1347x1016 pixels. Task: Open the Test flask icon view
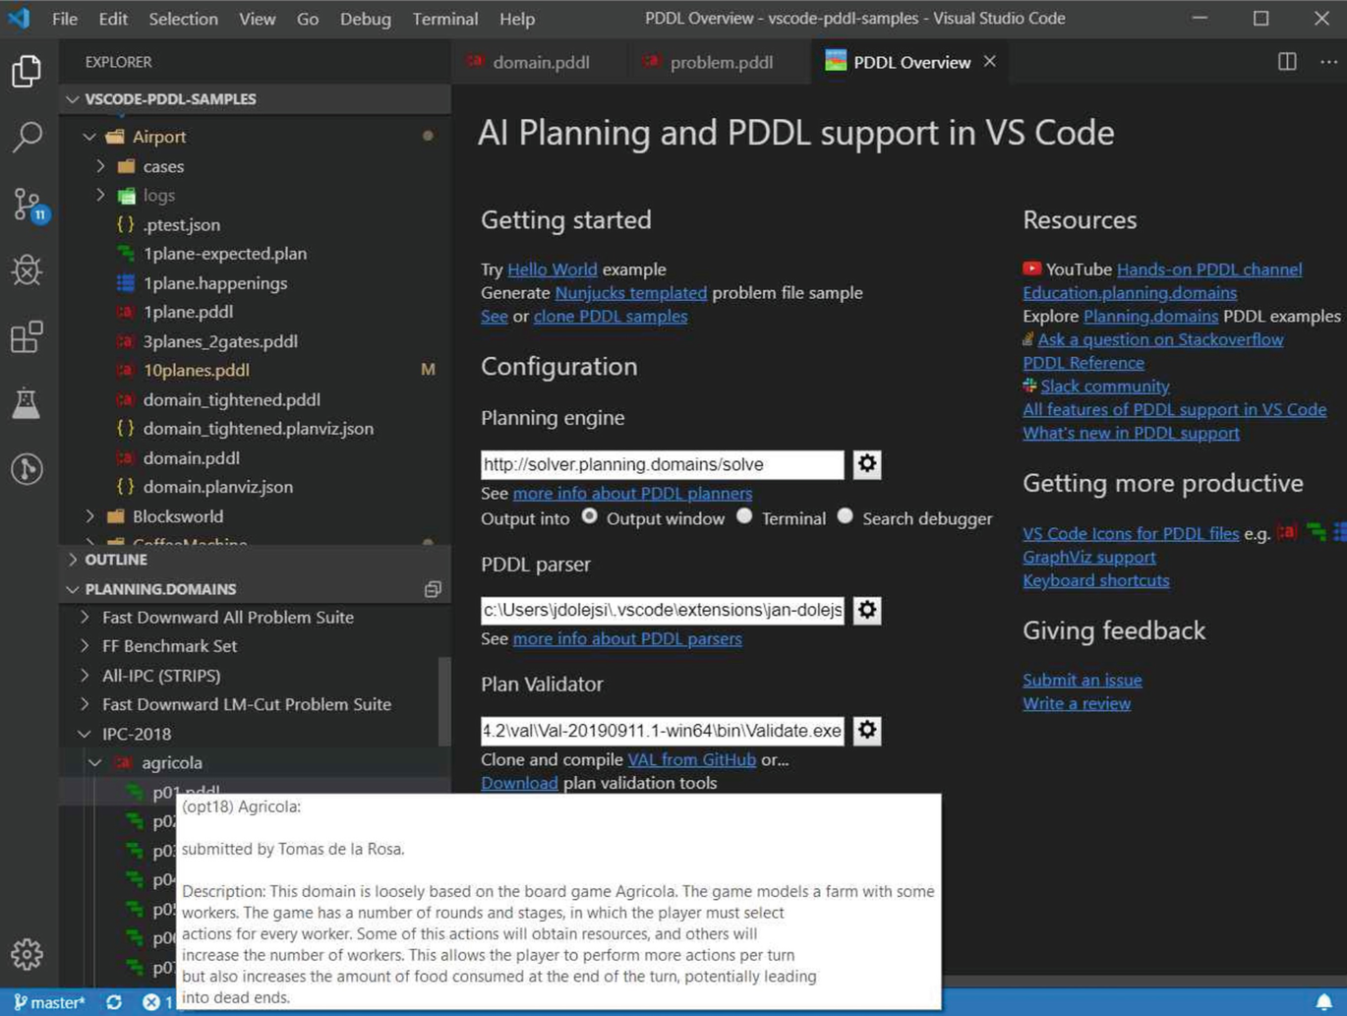pos(27,402)
